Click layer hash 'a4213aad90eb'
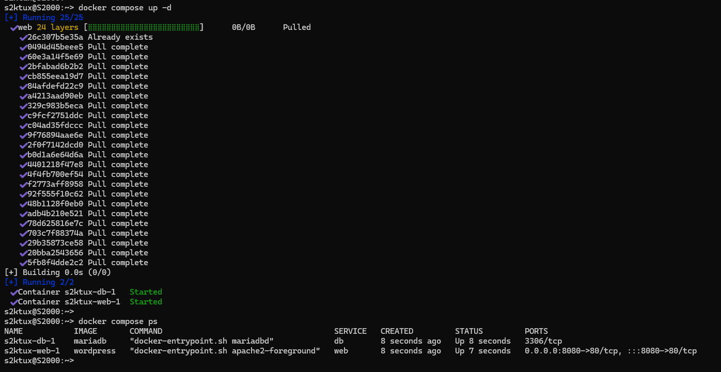This screenshot has height=372, width=721. [x=55, y=96]
